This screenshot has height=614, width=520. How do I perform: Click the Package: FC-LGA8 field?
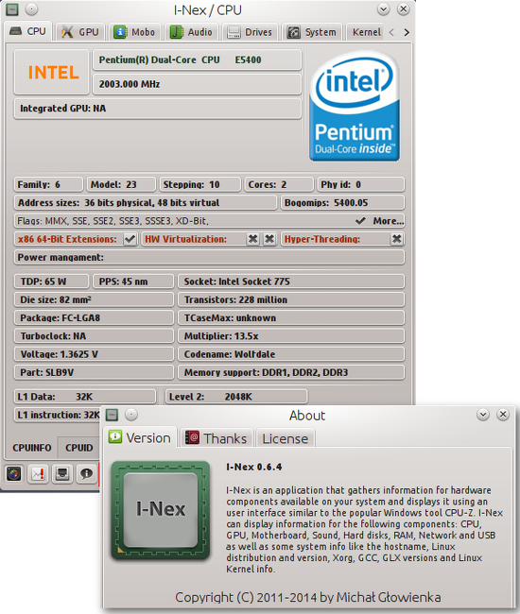[94, 318]
